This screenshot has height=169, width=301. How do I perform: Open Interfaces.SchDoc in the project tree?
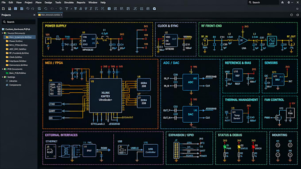coord(18,61)
